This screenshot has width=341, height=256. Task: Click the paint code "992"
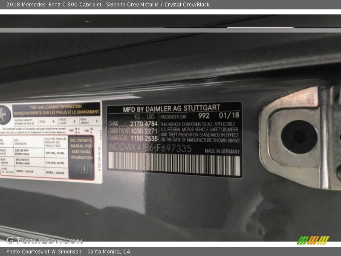pyautogui.click(x=204, y=116)
